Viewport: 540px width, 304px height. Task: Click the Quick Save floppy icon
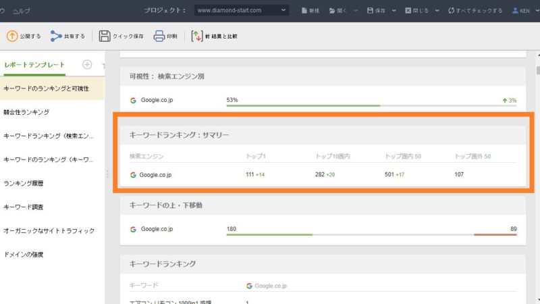point(105,36)
